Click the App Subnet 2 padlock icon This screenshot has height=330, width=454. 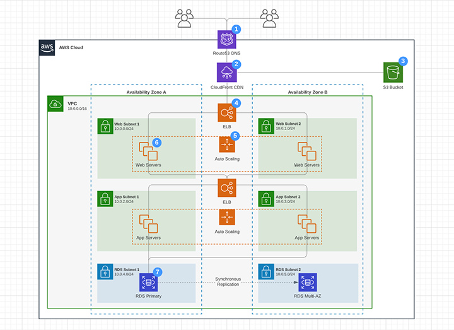(266, 199)
